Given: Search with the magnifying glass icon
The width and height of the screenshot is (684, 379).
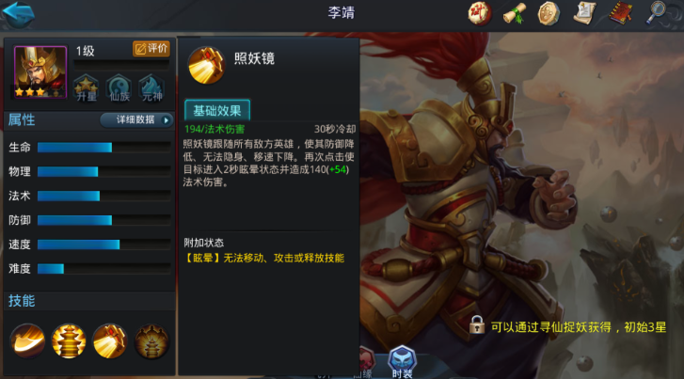Looking at the screenshot, I should (x=657, y=13).
